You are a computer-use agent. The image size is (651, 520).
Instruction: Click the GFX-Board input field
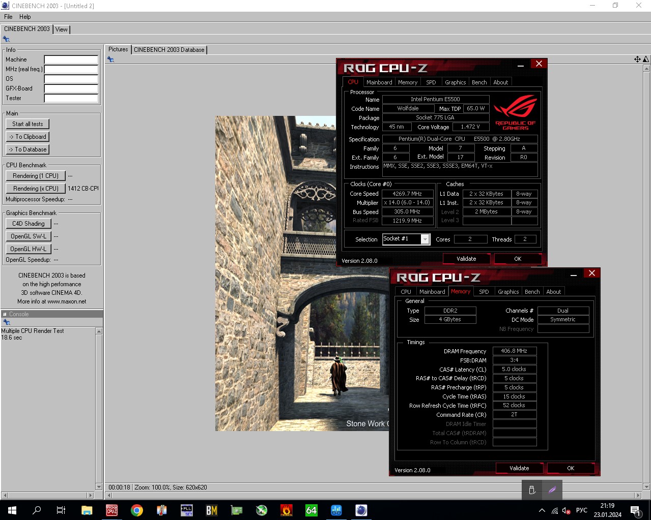tap(71, 88)
